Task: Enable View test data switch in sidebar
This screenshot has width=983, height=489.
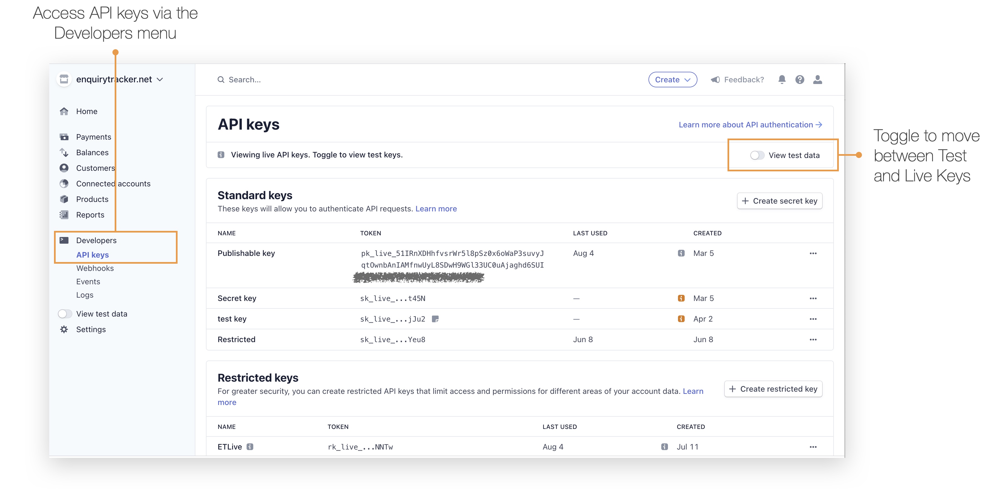Action: pos(65,313)
